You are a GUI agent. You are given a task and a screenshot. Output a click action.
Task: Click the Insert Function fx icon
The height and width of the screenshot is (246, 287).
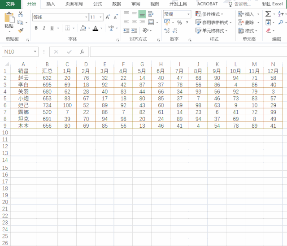pos(82,52)
